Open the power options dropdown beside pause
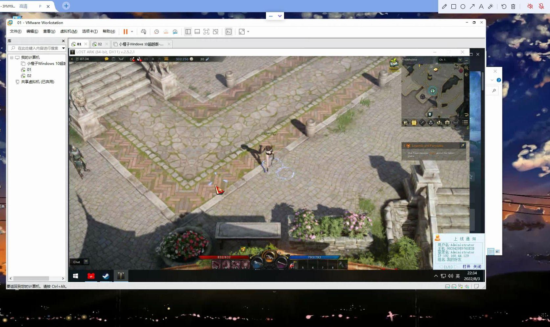 [x=132, y=32]
